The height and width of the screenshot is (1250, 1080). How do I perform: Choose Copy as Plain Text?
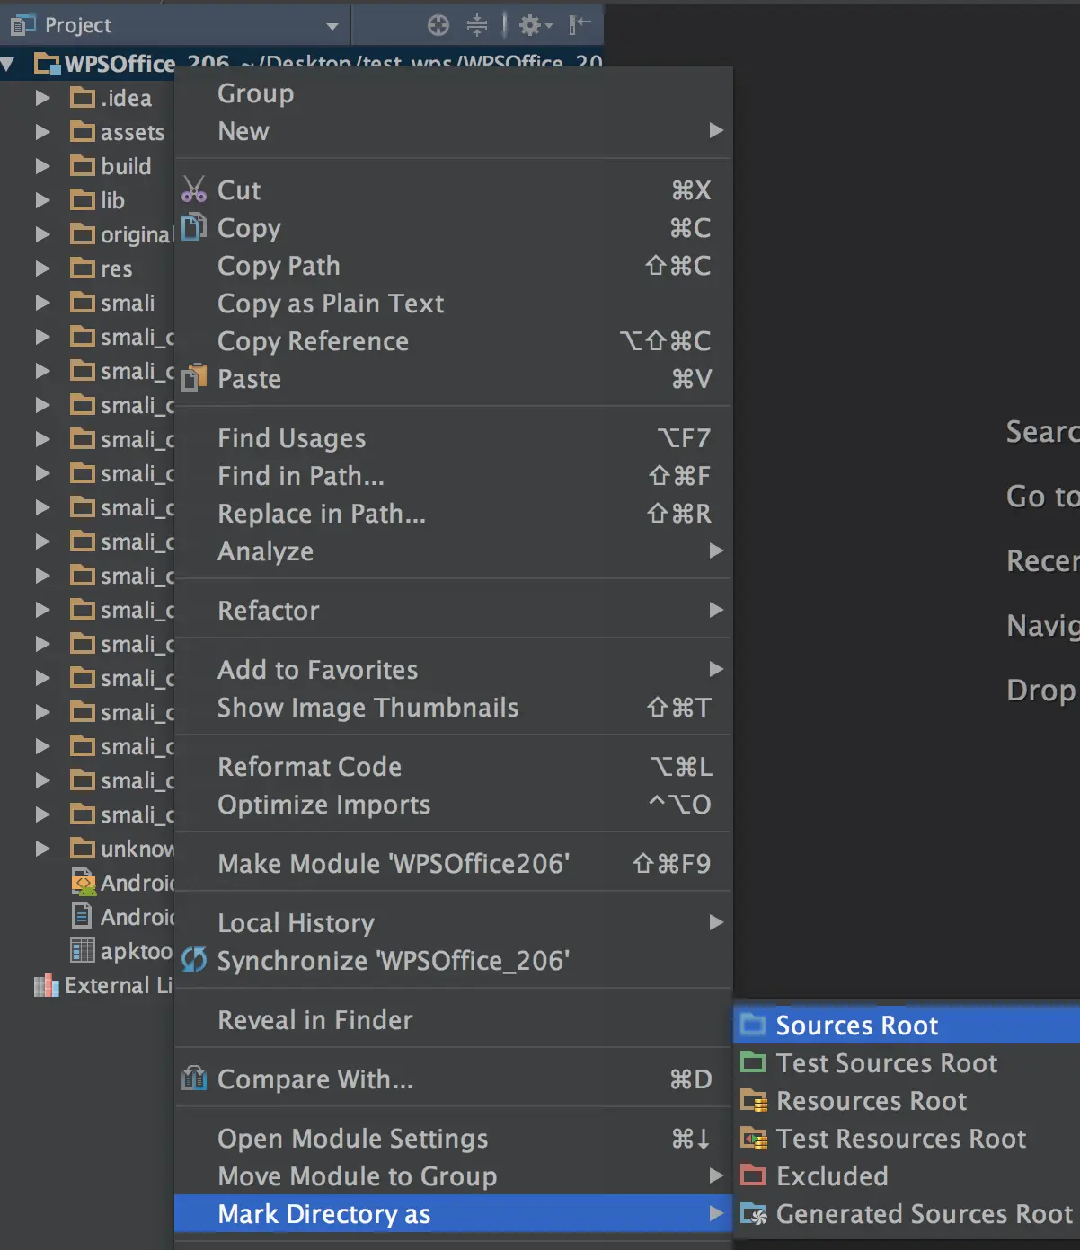click(453, 304)
